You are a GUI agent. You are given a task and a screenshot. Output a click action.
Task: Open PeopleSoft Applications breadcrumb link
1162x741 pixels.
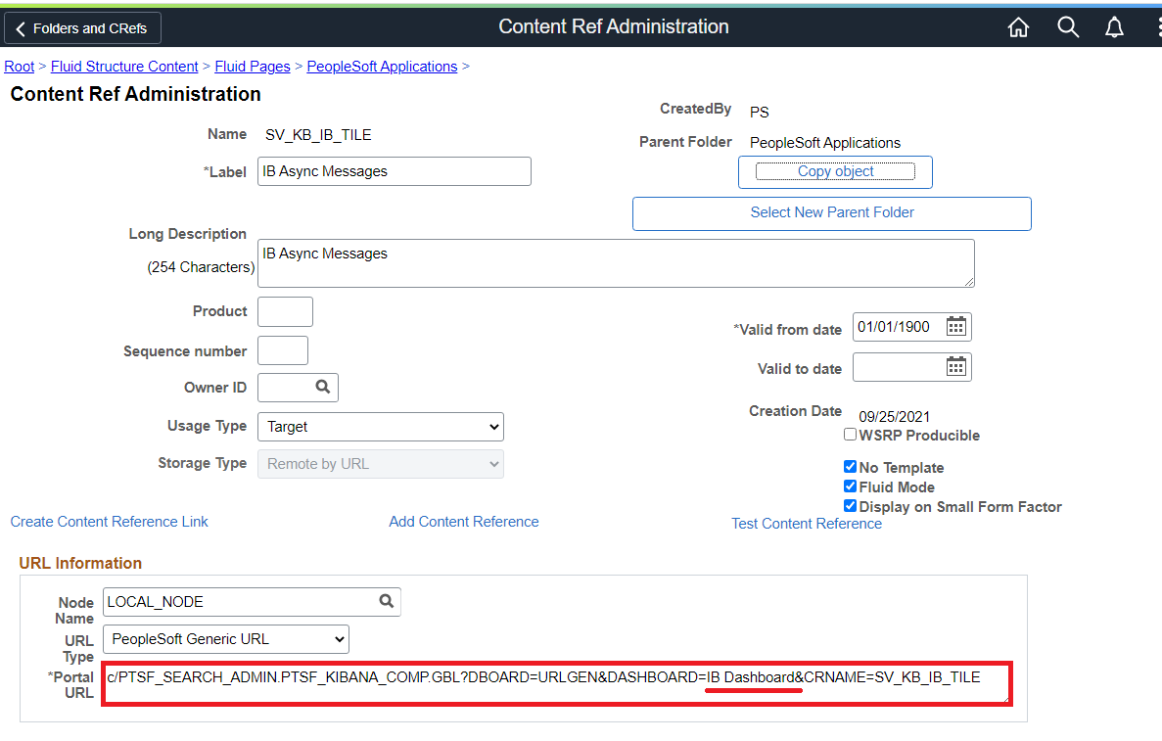pyautogui.click(x=382, y=67)
